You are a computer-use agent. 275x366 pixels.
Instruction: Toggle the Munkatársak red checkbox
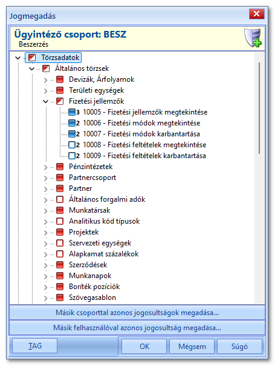pyautogui.click(x=60, y=210)
